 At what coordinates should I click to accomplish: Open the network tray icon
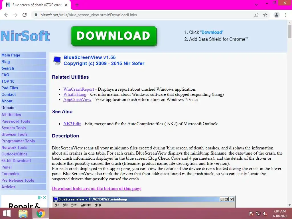258,213
